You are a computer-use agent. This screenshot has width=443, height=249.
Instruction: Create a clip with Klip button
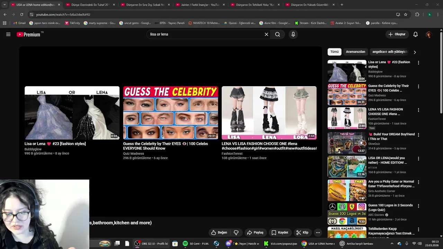click(302, 232)
